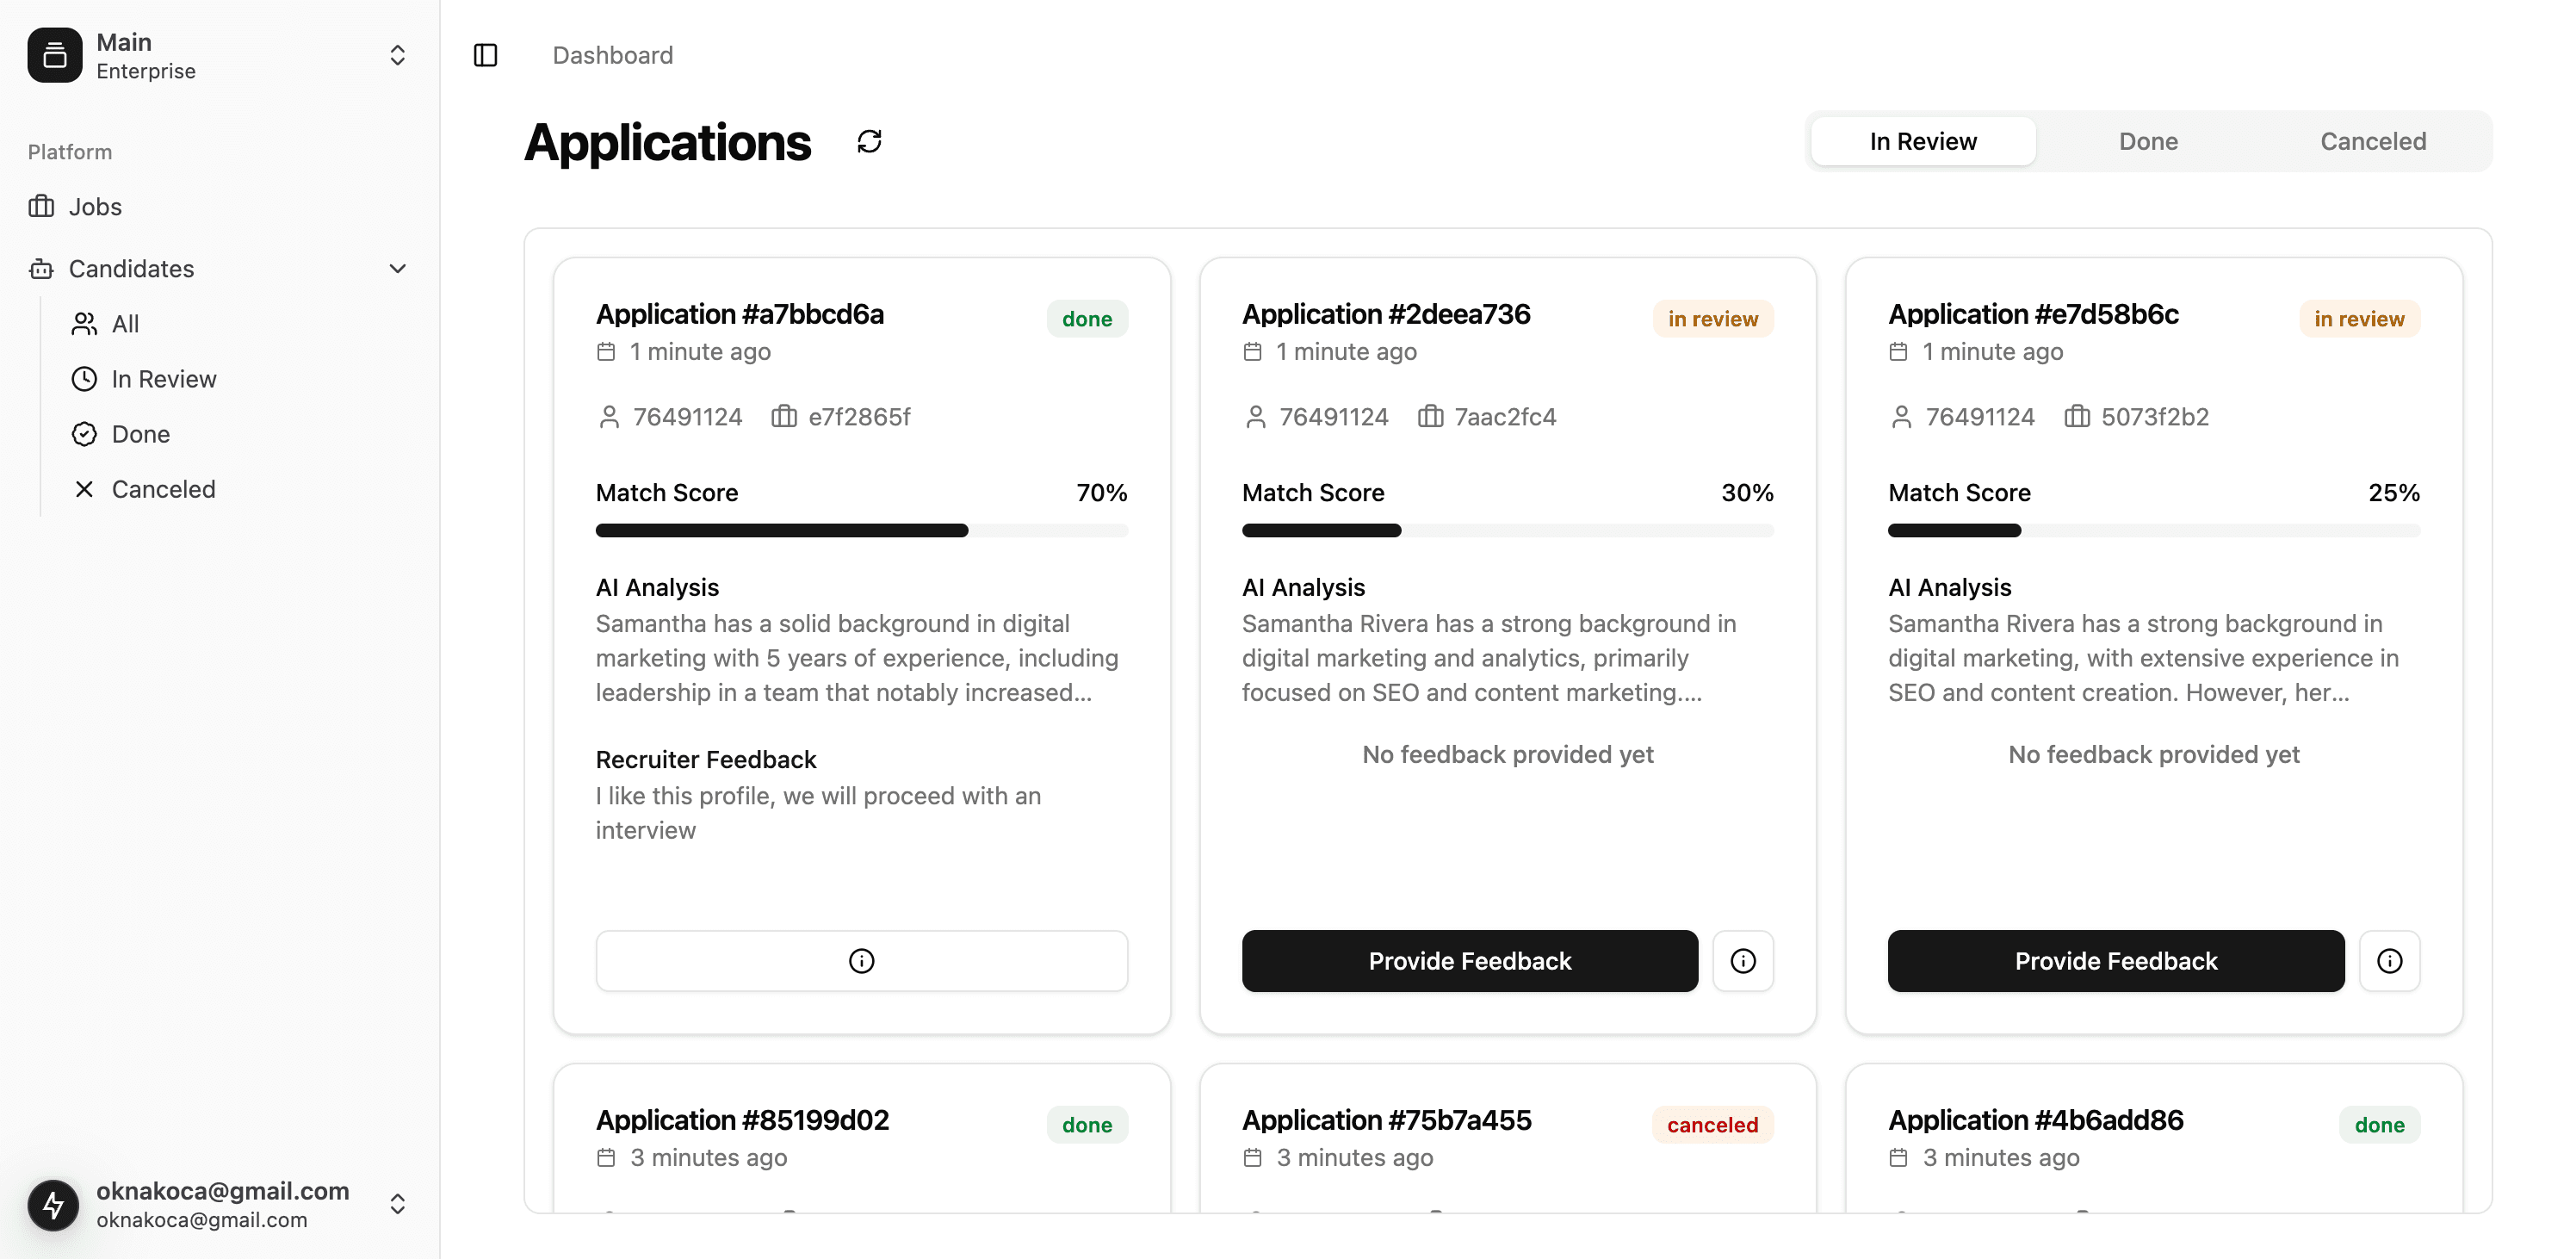Click the briefcase icon beside e7f2865f

[783, 416]
